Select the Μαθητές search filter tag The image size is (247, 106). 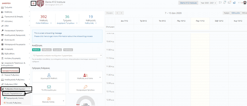[36, 50]
